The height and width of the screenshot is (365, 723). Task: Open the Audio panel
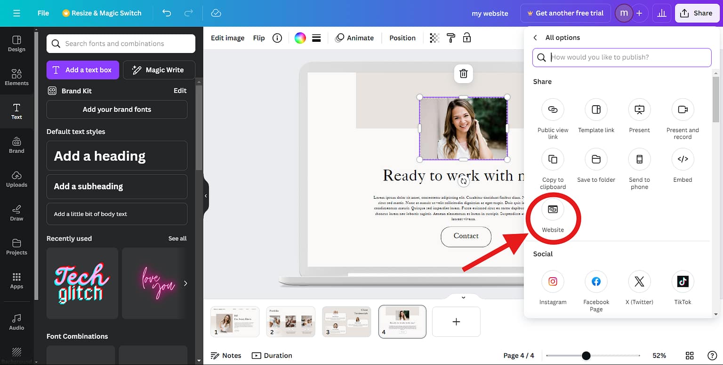click(16, 322)
